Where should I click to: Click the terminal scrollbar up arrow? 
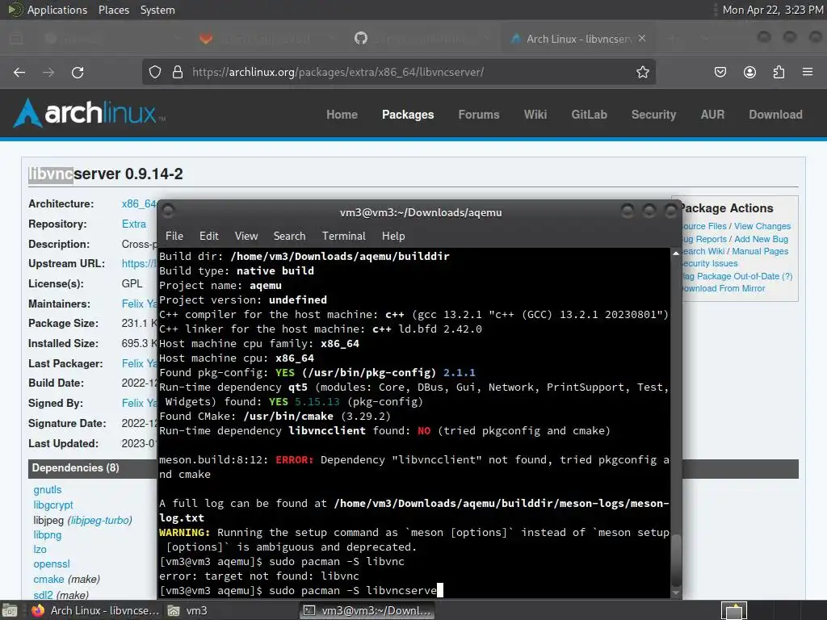(676, 253)
